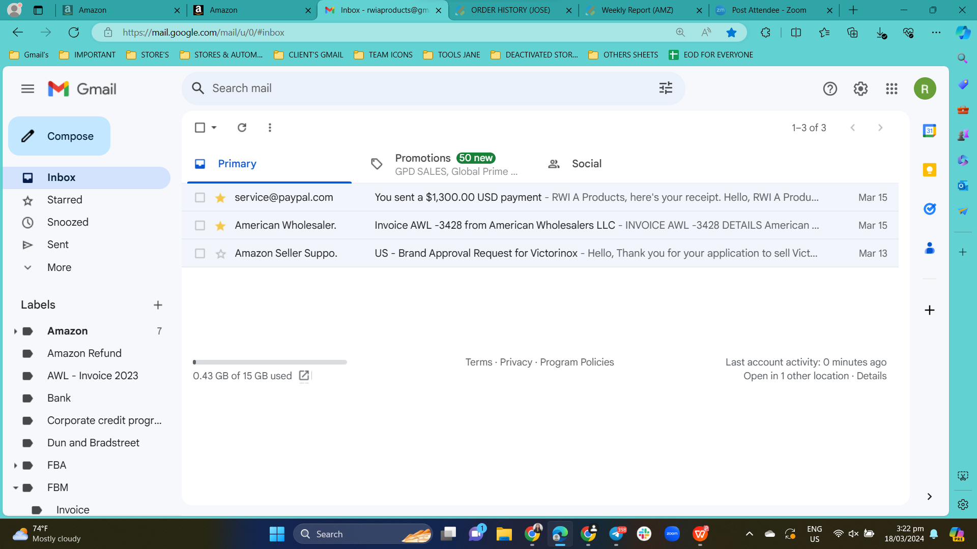Viewport: 977px width, 549px height.
Task: Reload the page in browser
Action: [74, 33]
